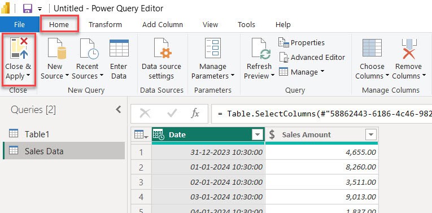Click the 8,260.00 sales cell
The width and height of the screenshot is (432, 213).
(321, 167)
